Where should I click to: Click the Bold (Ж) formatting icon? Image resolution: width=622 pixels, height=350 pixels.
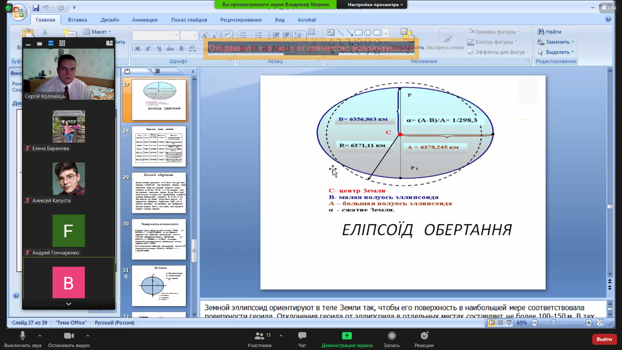(137, 49)
